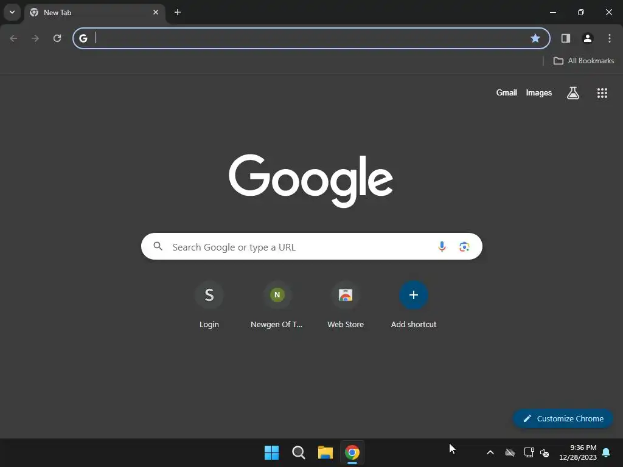Open notifications bell icon
Viewport: 623px width, 467px height.
point(607,452)
